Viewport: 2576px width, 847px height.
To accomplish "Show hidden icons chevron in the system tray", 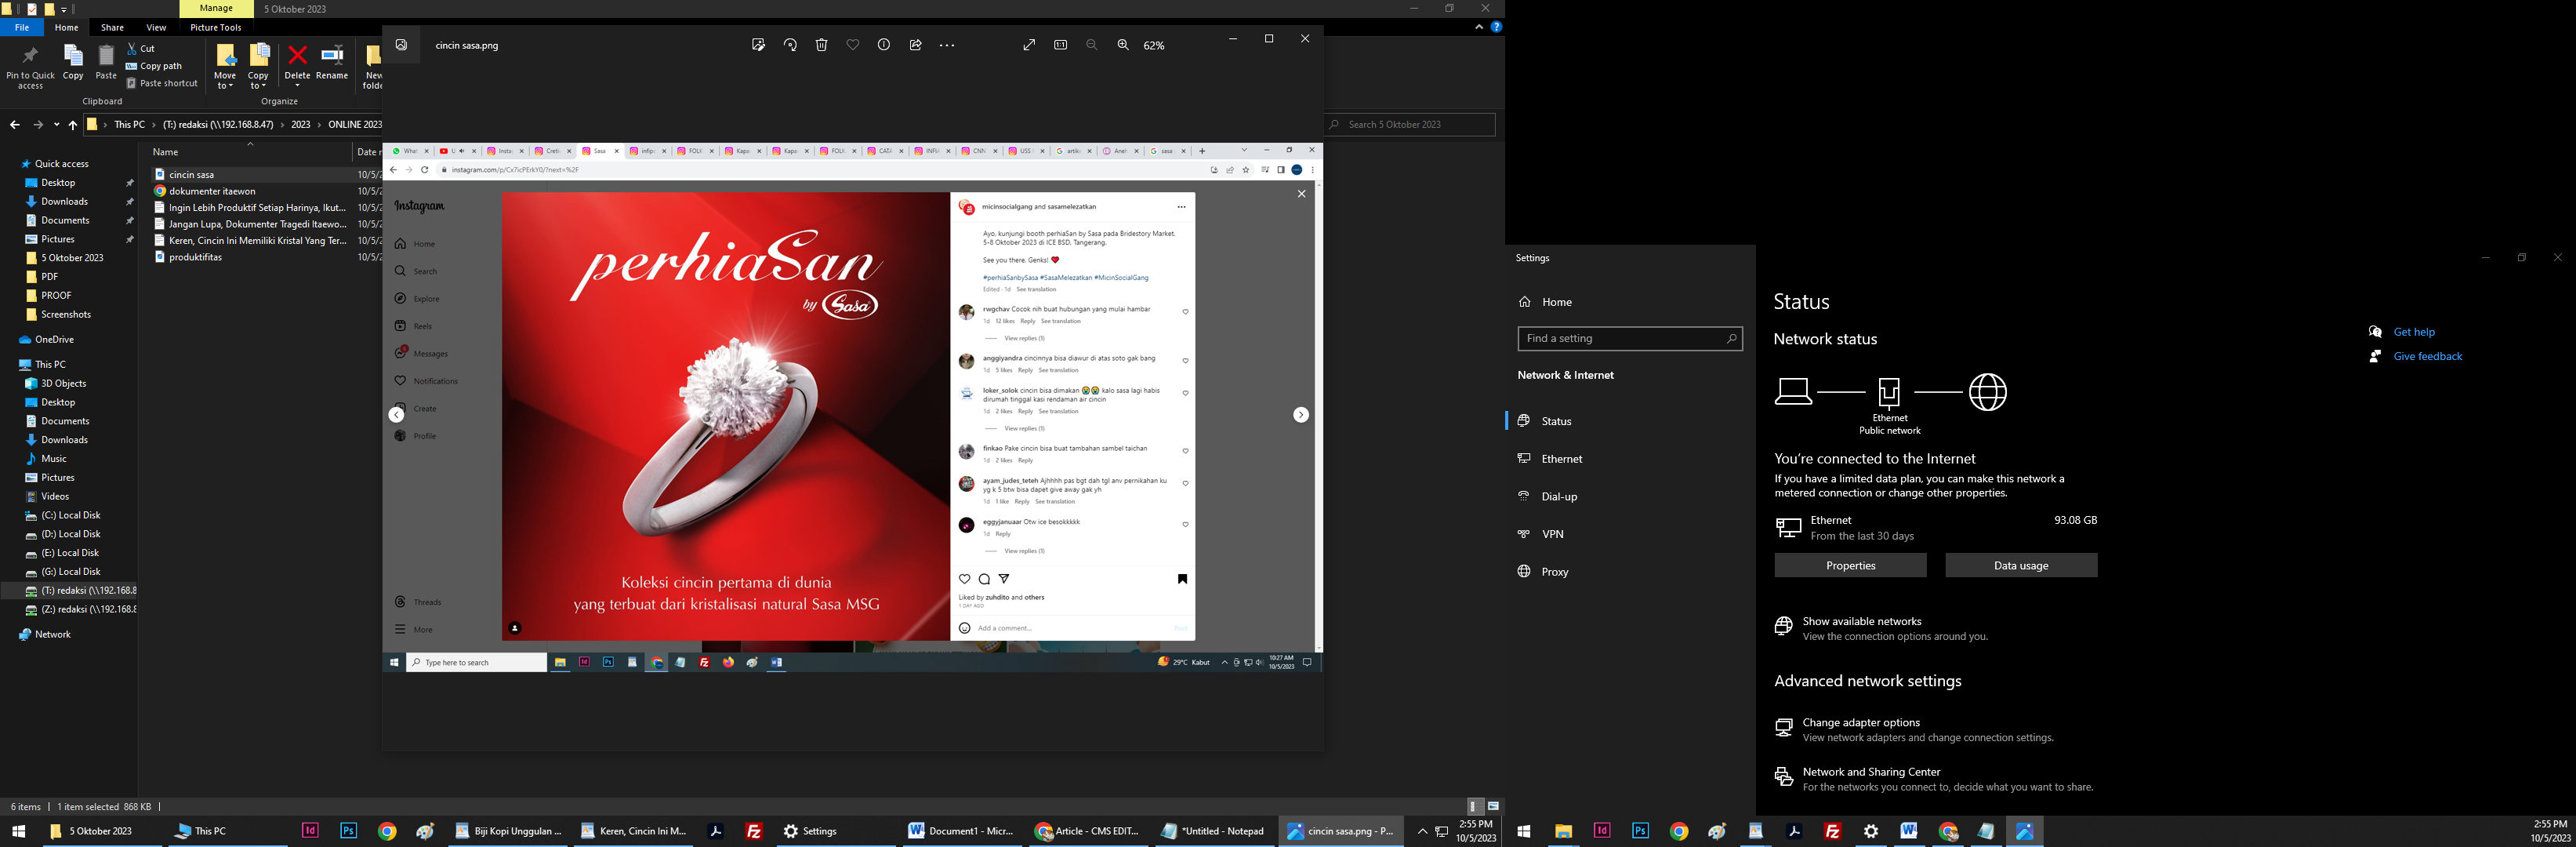I will (x=1422, y=831).
